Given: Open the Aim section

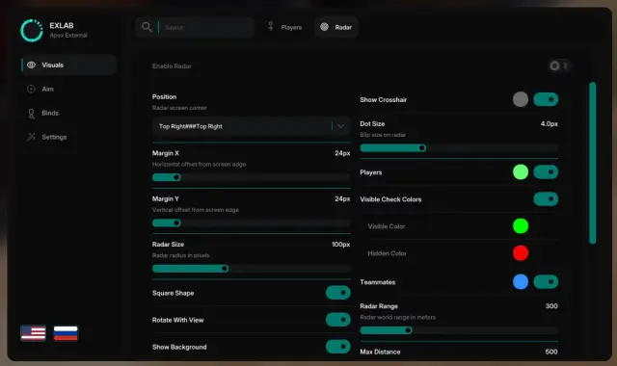Looking at the screenshot, I should point(68,89).
